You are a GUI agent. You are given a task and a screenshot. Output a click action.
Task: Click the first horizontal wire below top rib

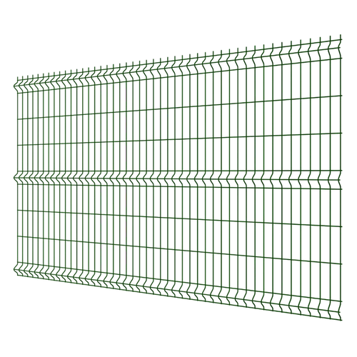tap(178, 107)
